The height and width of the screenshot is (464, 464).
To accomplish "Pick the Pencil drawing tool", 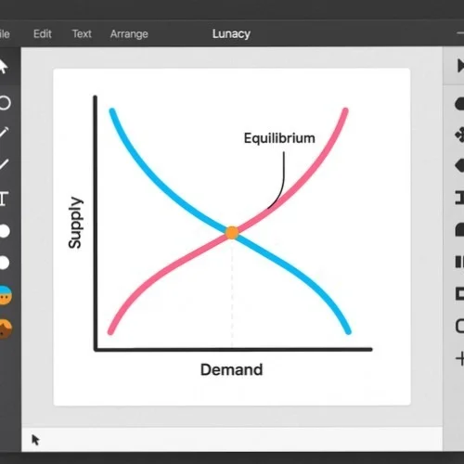I will [4, 133].
